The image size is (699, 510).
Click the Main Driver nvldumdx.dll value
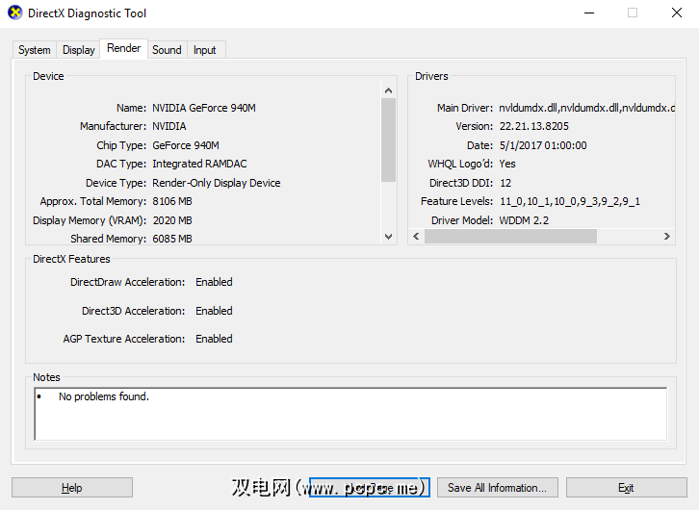point(586,108)
